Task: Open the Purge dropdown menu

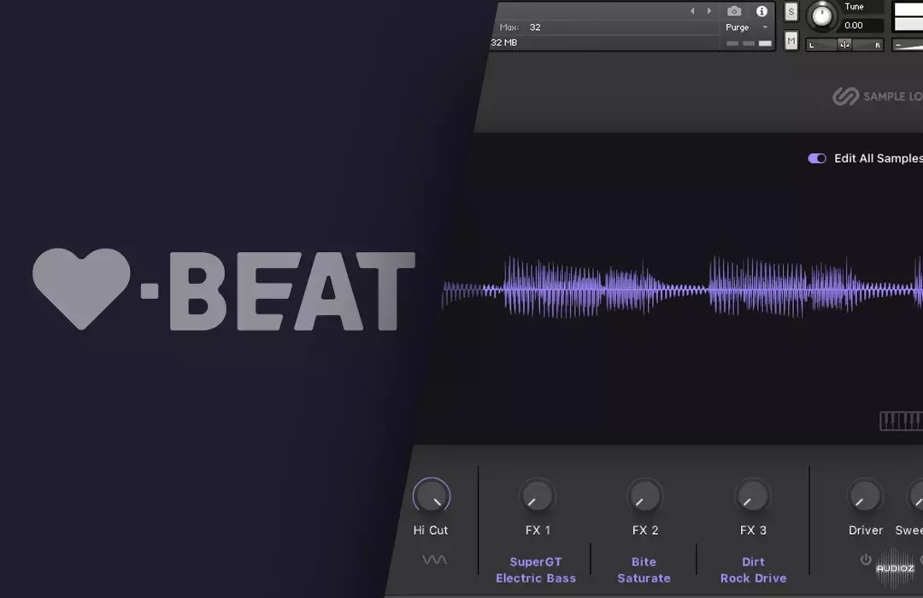Action: tap(746, 27)
